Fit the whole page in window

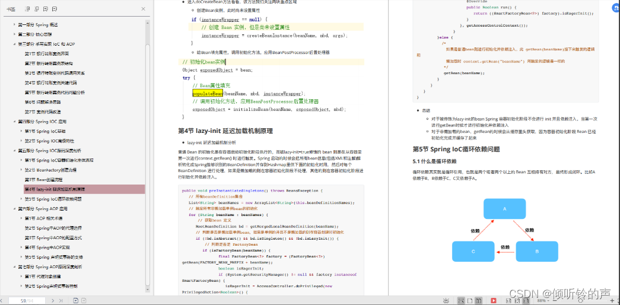point(517,301)
